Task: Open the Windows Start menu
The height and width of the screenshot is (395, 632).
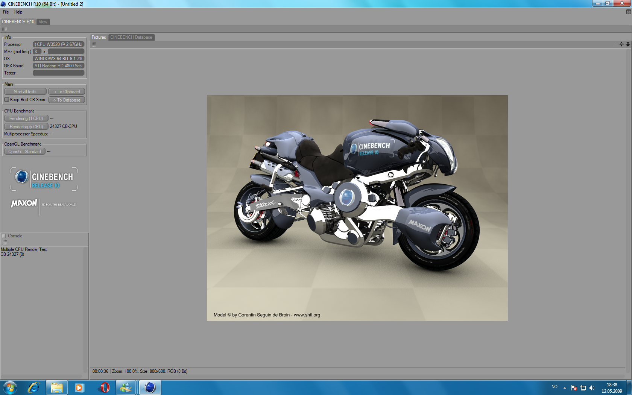Action: pyautogui.click(x=10, y=387)
